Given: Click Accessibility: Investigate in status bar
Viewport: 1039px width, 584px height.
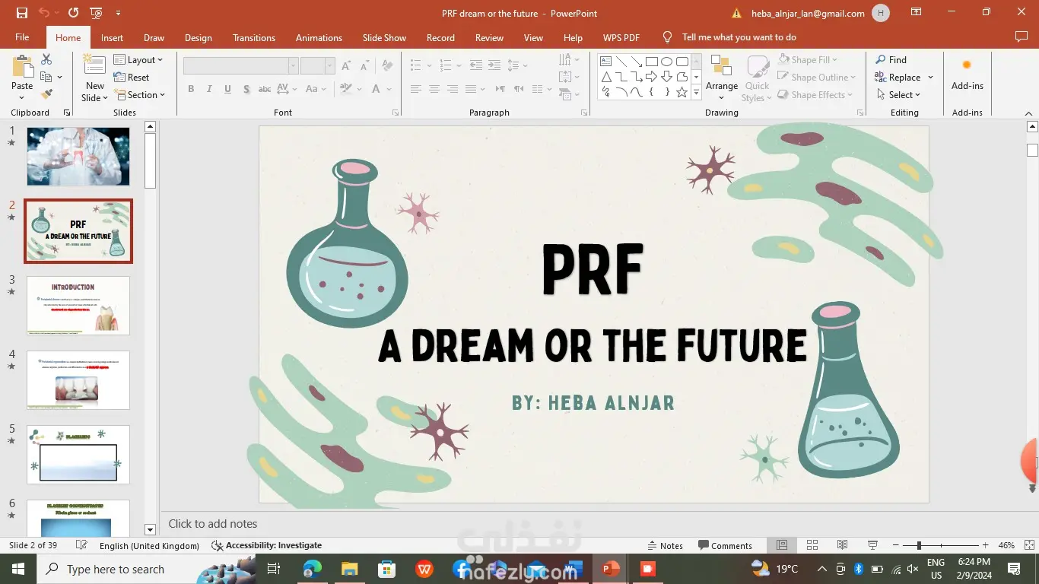Looking at the screenshot, I should pos(266,545).
